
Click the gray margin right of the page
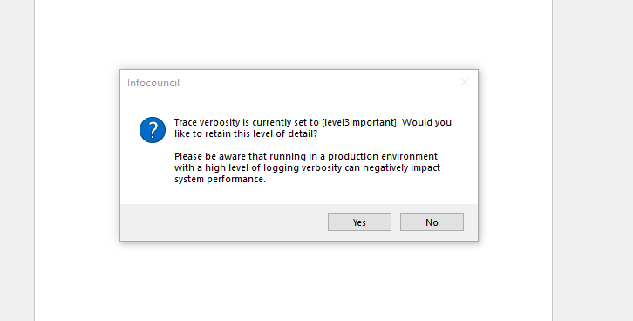click(x=593, y=160)
